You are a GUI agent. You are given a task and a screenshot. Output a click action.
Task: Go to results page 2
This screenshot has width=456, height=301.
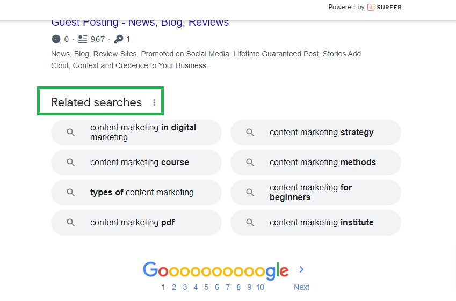[174, 287]
